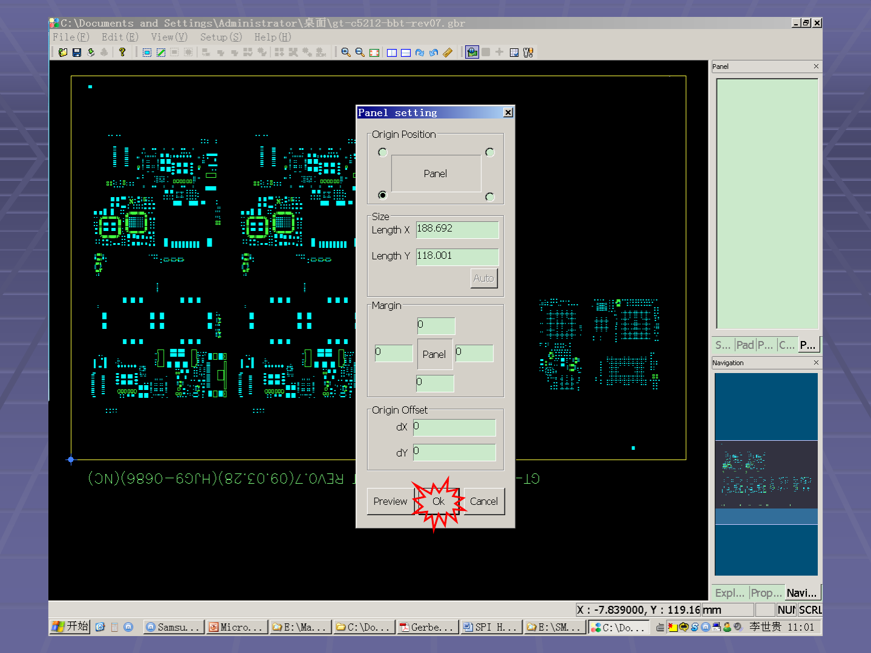Select the ruler measure tool
The height and width of the screenshot is (653, 871).
tap(448, 53)
